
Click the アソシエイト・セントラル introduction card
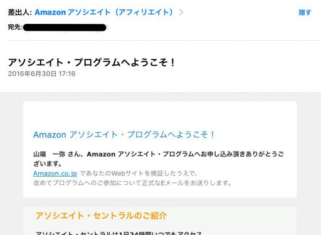(x=160, y=221)
